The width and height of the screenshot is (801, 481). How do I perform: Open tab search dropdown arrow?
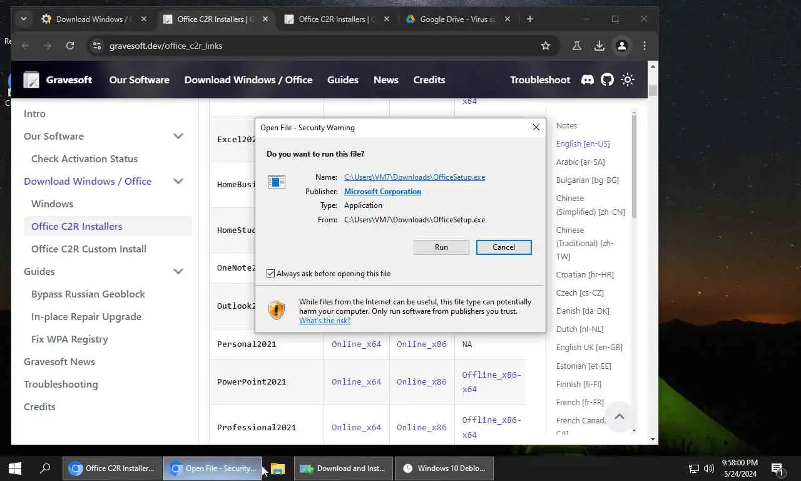pyautogui.click(x=23, y=19)
